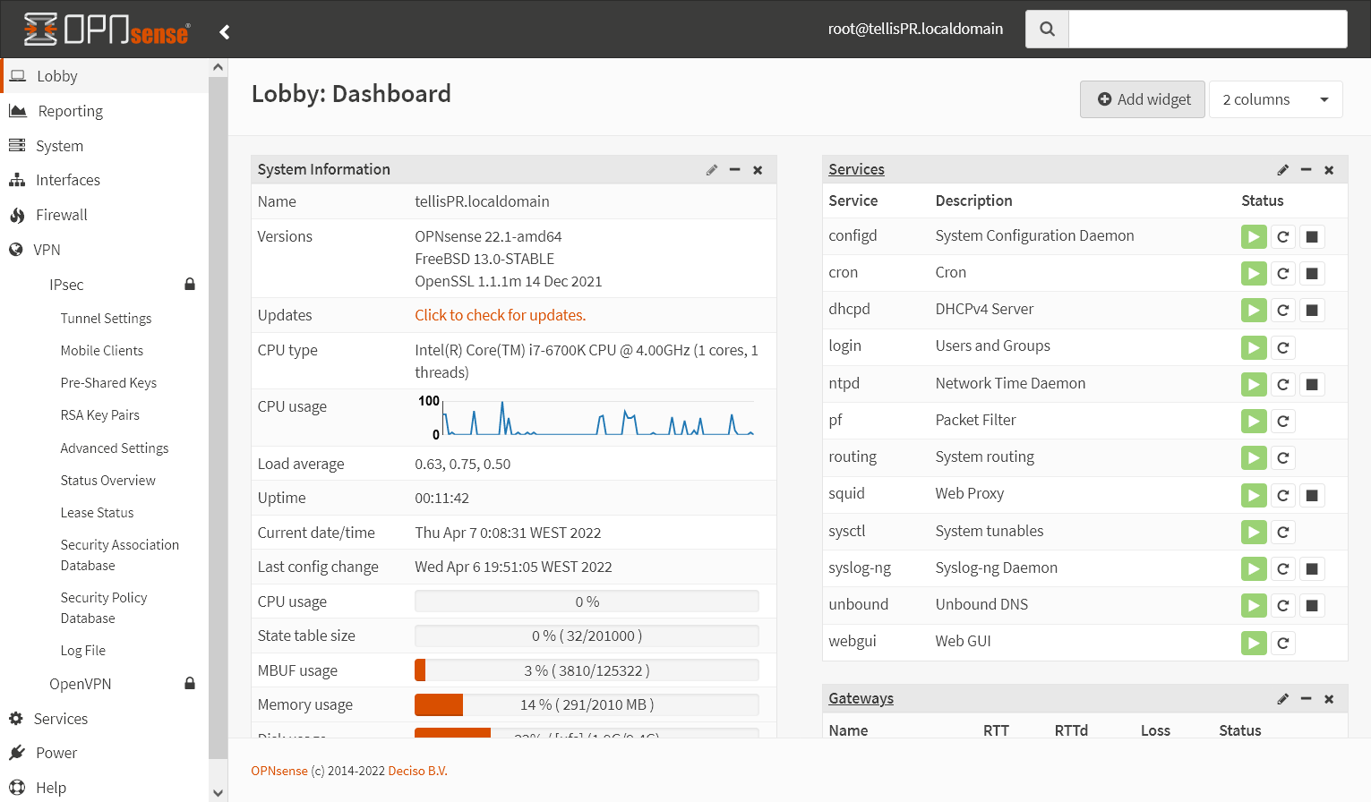Screen dimensions: 1371x802
Task: Collapse the sidebar menu with arrow toggle
Action: point(225,32)
